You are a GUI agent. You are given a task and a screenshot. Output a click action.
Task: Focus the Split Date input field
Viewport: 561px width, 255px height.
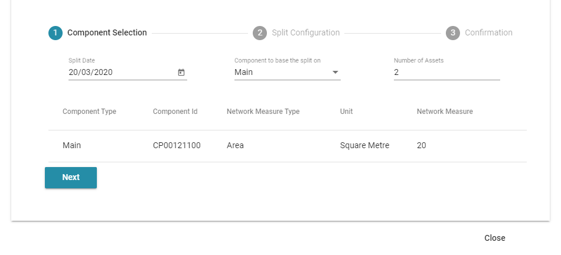click(x=122, y=72)
